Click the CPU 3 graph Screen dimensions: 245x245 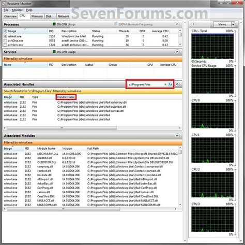[x=212, y=219]
